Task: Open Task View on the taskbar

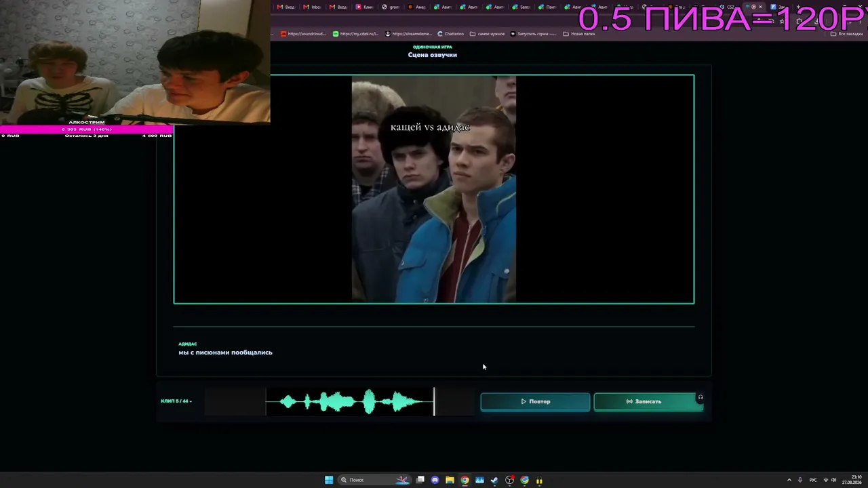Action: click(420, 480)
